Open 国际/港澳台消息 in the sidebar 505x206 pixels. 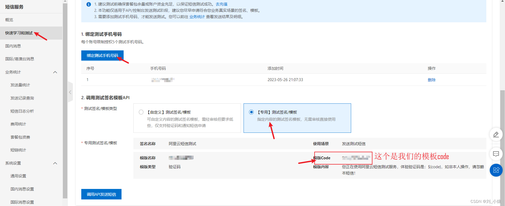click(20, 59)
